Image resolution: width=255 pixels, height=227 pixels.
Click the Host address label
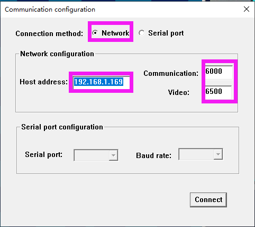tap(43, 82)
